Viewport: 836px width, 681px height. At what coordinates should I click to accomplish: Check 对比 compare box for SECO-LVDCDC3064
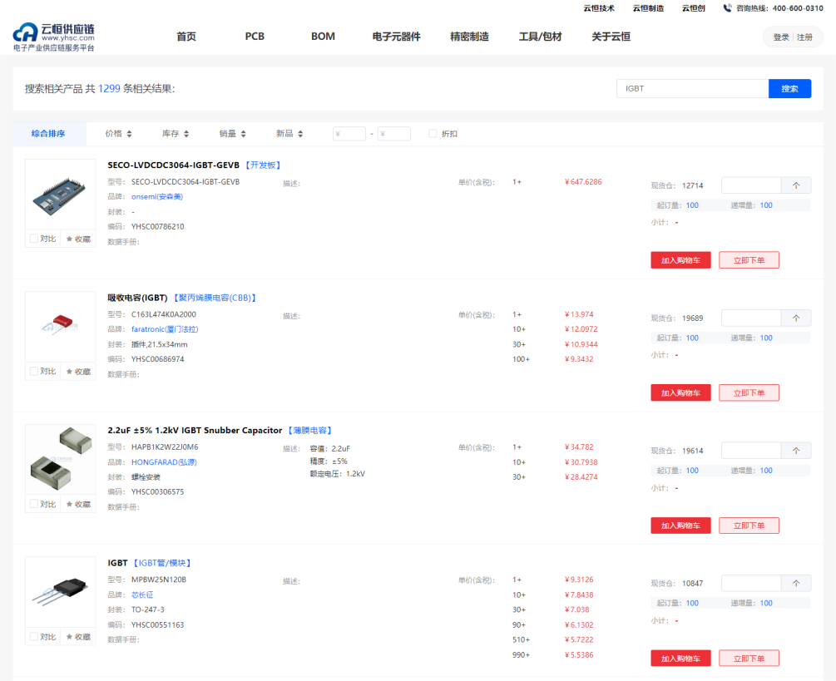tap(34, 239)
